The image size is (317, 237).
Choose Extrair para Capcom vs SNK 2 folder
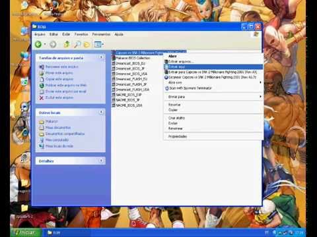point(213,72)
